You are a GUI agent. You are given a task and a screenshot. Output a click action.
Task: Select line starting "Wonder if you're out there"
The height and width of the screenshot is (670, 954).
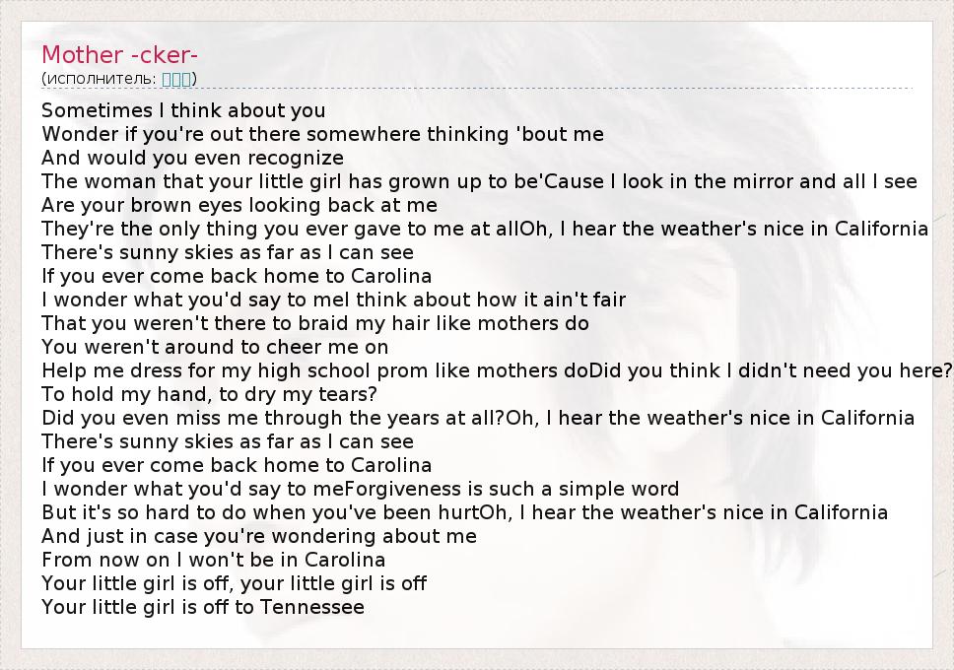point(322,134)
